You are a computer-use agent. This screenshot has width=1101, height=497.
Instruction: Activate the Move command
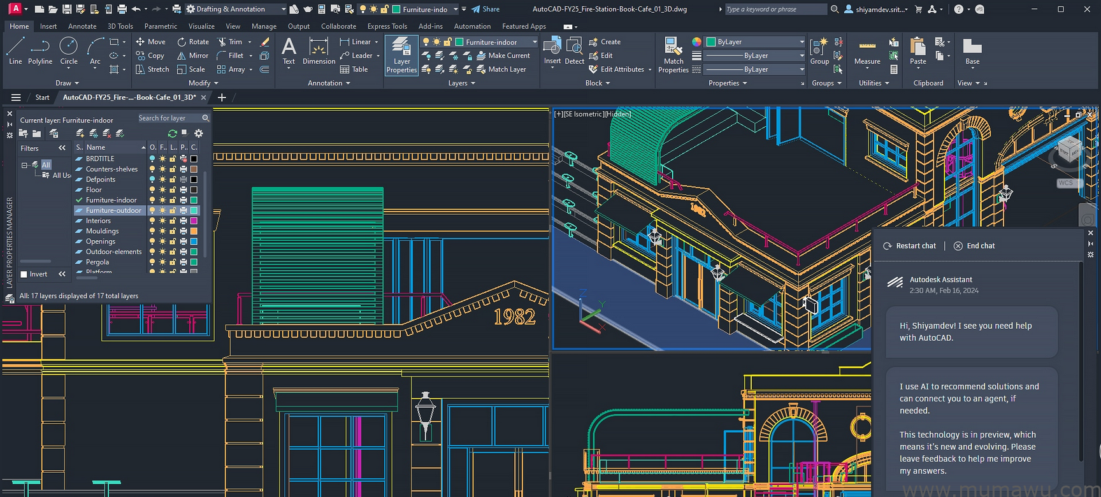tap(150, 41)
